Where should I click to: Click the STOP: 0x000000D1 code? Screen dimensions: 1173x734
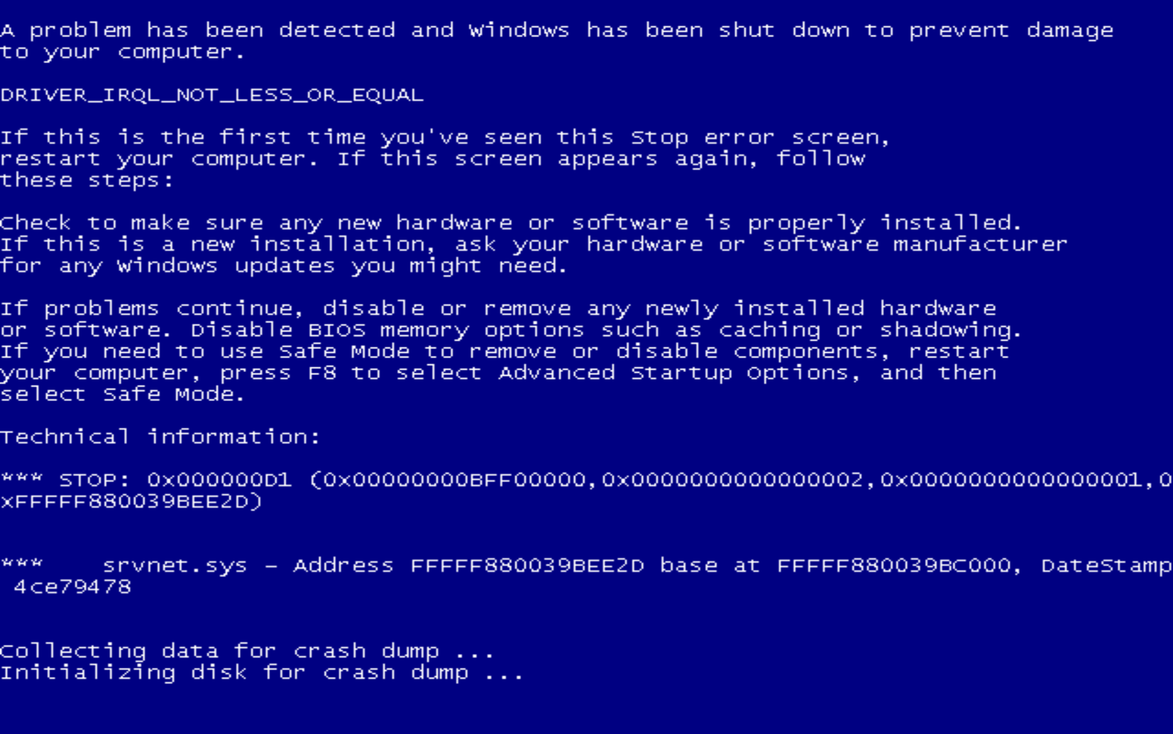point(175,480)
